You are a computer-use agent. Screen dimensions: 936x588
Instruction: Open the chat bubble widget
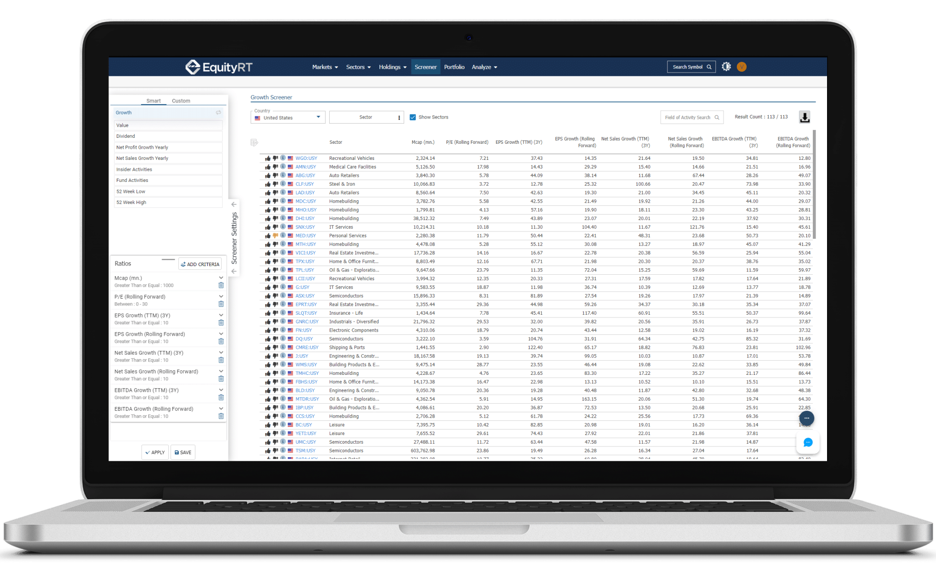pyautogui.click(x=808, y=442)
